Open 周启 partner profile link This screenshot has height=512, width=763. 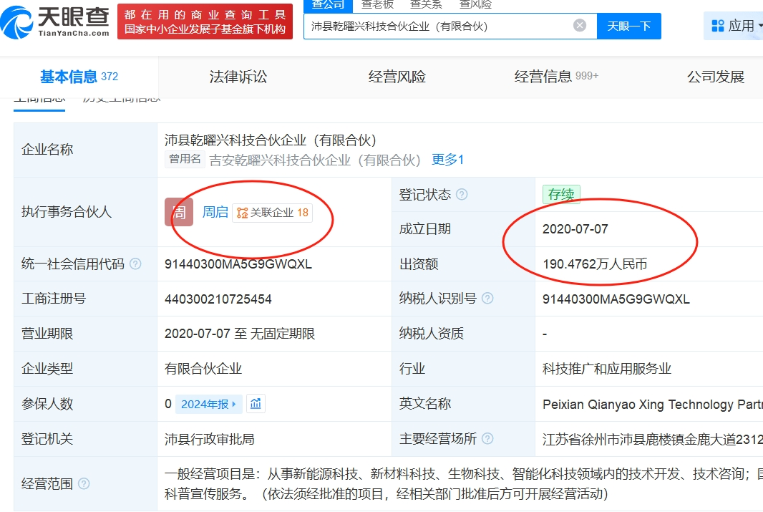pos(215,212)
